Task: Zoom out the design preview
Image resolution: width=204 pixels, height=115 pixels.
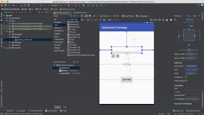Action: [151, 20]
